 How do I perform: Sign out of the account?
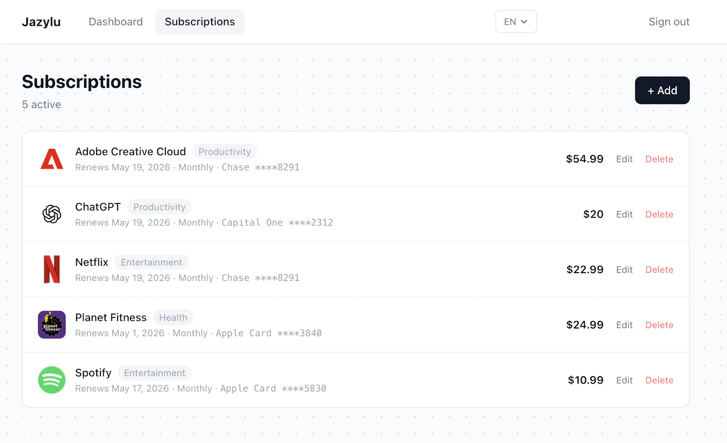click(x=669, y=22)
